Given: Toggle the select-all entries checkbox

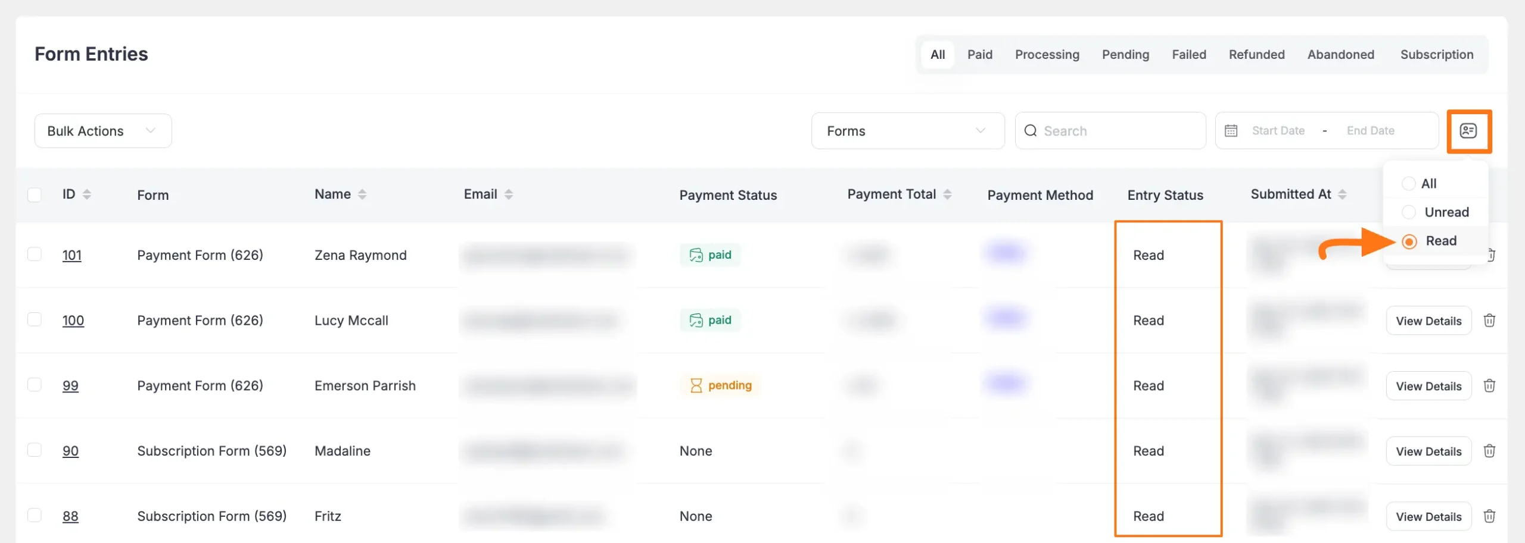Looking at the screenshot, I should click(35, 193).
